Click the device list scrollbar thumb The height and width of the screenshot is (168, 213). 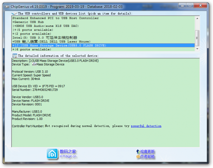click(x=197, y=38)
